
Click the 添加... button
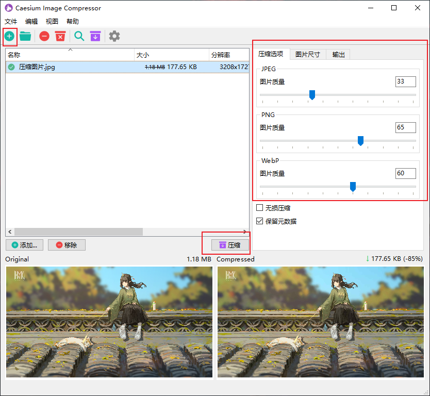pos(24,245)
